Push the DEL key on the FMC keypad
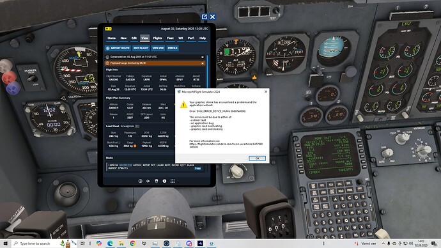441x248 pixels. (357, 235)
